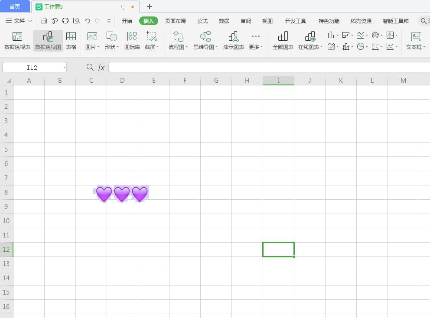Insert a scatter chart
This screenshot has height=318, width=430.
click(375, 47)
